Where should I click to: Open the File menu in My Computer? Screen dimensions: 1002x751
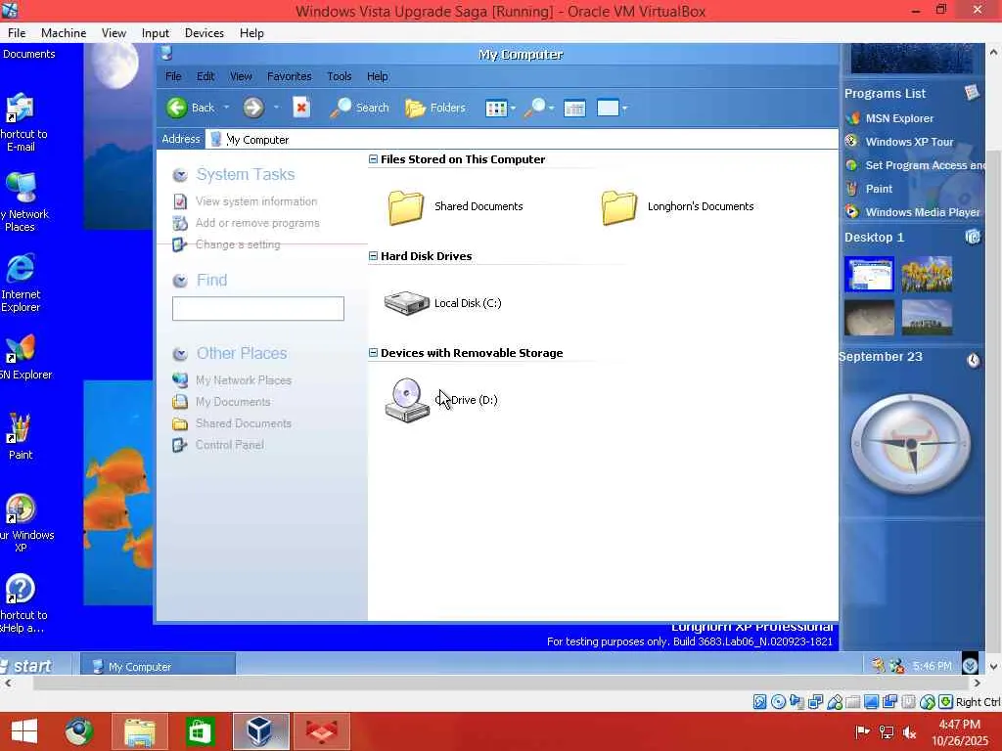tap(173, 76)
